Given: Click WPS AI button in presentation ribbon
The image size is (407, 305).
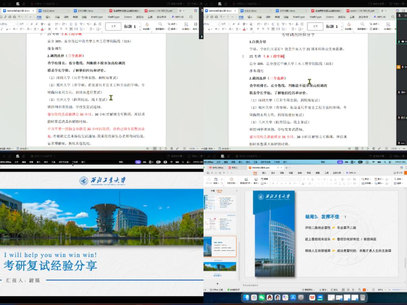Looking at the screenshot, I should click(351, 173).
